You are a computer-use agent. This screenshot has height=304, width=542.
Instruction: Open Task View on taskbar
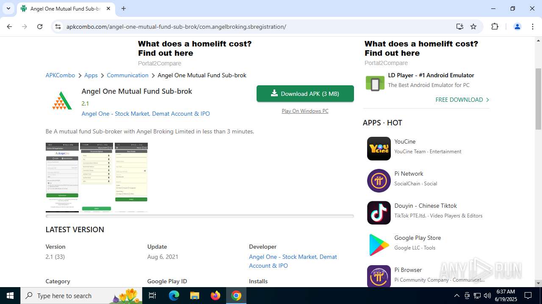(153, 296)
